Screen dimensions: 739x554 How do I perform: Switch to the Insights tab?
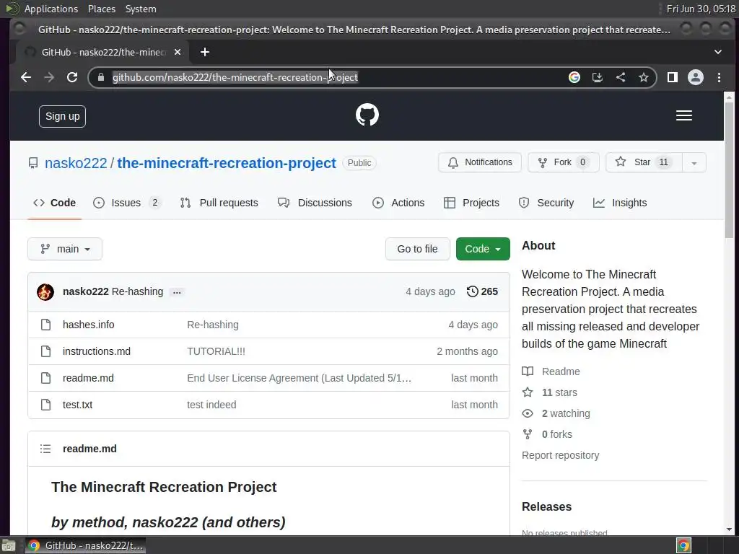coord(620,203)
